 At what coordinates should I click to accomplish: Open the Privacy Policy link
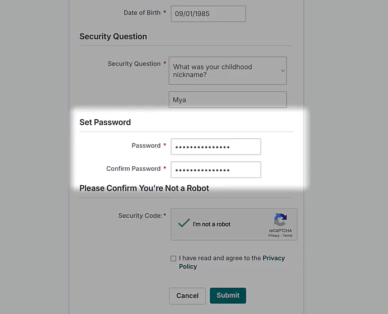point(273,258)
